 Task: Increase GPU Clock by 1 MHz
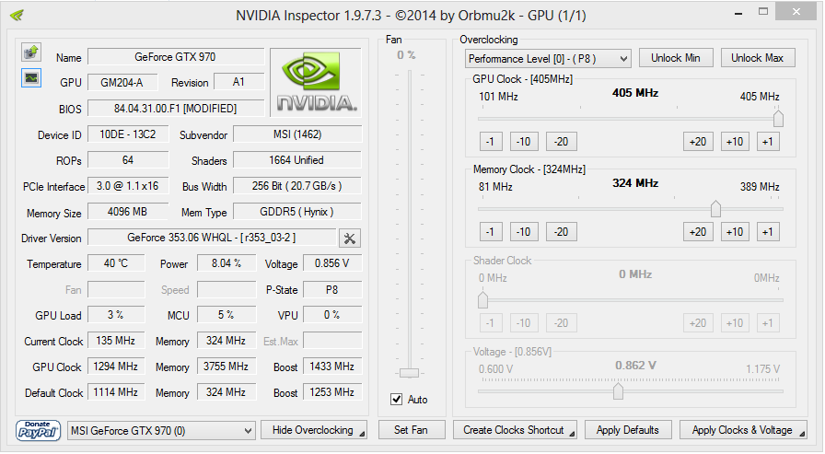click(x=768, y=142)
